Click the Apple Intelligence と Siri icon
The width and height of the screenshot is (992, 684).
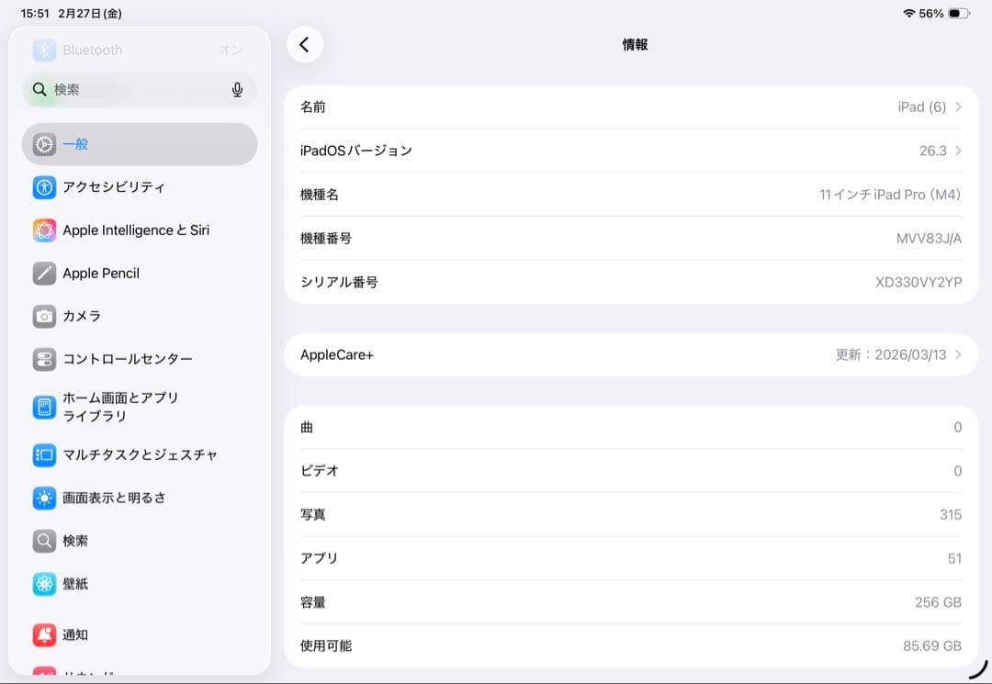[44, 230]
